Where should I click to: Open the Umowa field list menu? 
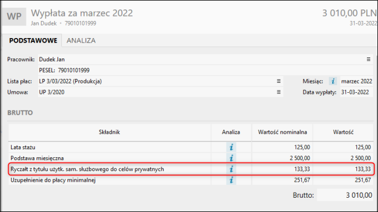click(x=279, y=92)
